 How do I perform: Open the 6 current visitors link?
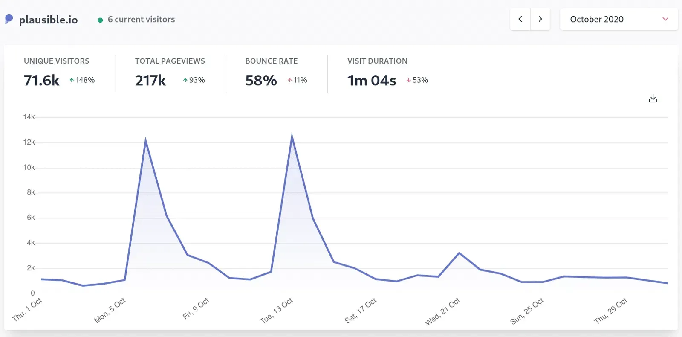point(141,20)
